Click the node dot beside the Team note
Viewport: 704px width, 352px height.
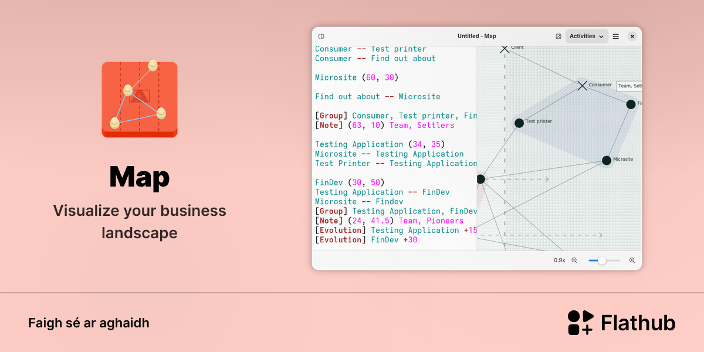[x=631, y=104]
